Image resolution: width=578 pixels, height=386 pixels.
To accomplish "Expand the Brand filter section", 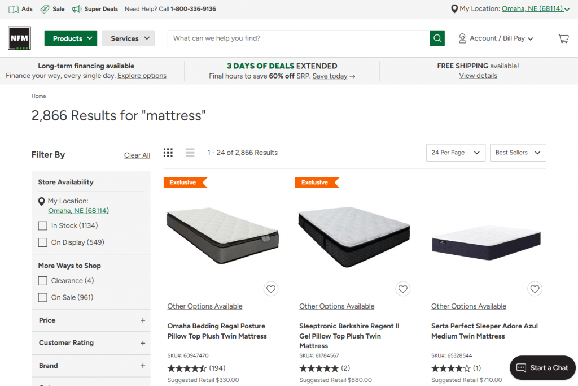I will [x=91, y=366].
